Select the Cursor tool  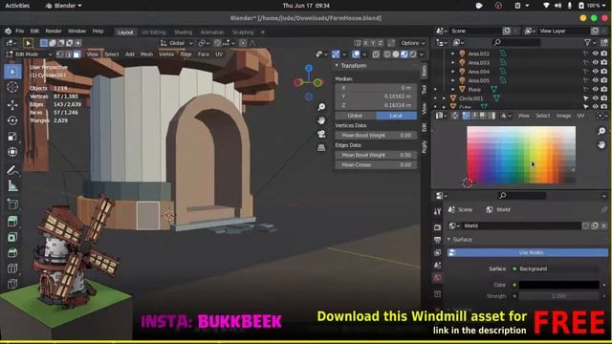point(12,87)
